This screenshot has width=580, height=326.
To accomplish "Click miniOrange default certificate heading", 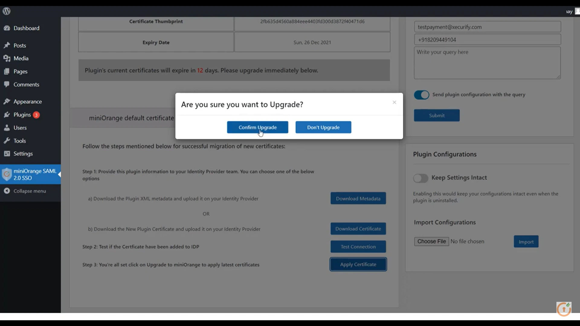I will (x=131, y=118).
